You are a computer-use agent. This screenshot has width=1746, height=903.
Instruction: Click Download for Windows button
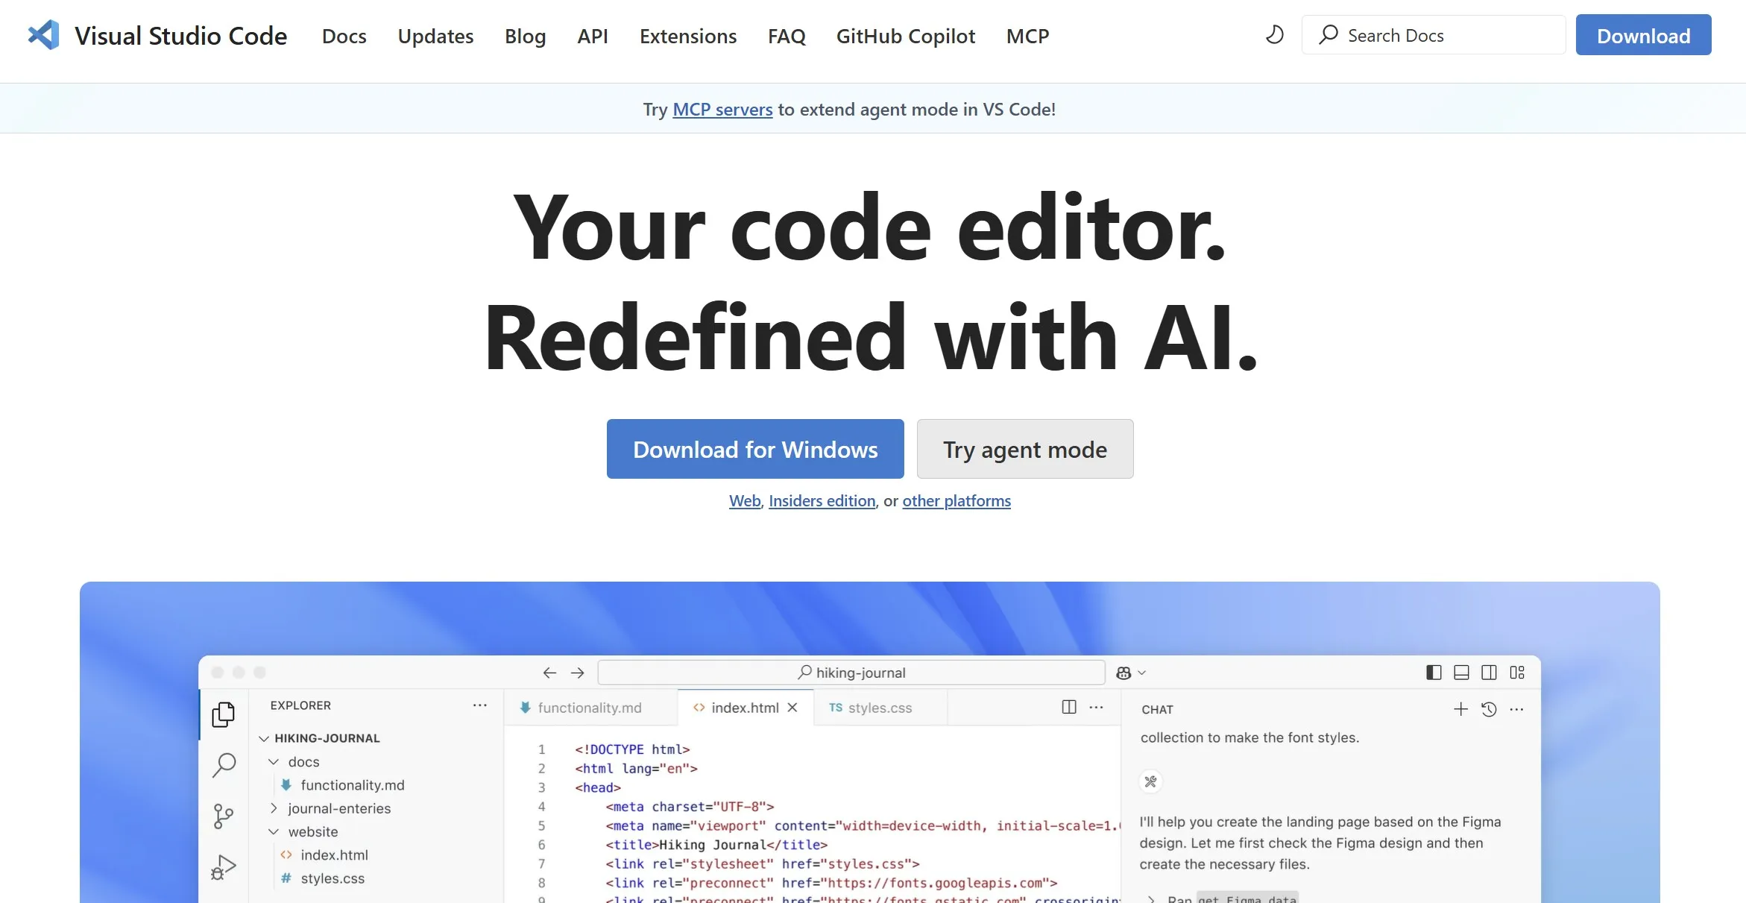(754, 449)
